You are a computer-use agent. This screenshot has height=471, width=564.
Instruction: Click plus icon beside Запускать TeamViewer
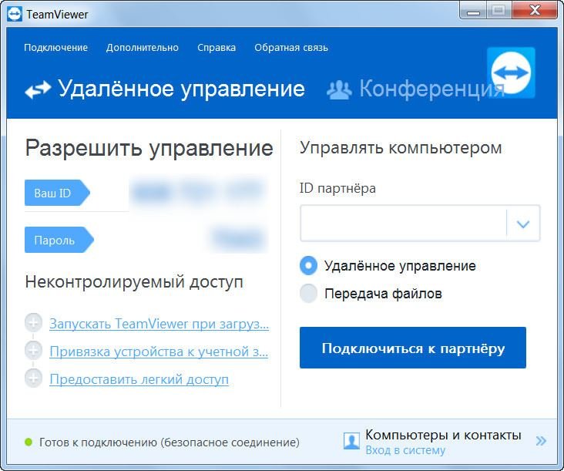[33, 324]
